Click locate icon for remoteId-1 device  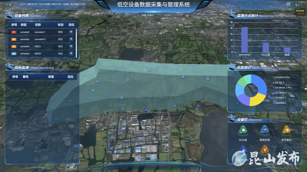tap(71, 32)
